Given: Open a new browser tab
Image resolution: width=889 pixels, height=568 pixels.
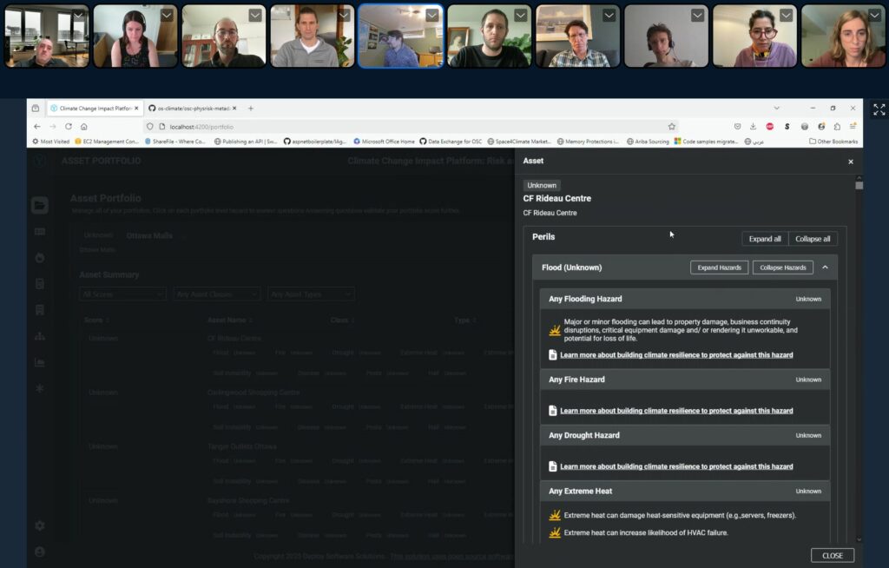Looking at the screenshot, I should [x=251, y=109].
